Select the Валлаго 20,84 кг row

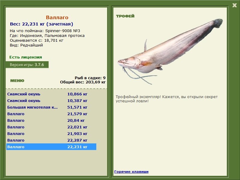click(51, 120)
